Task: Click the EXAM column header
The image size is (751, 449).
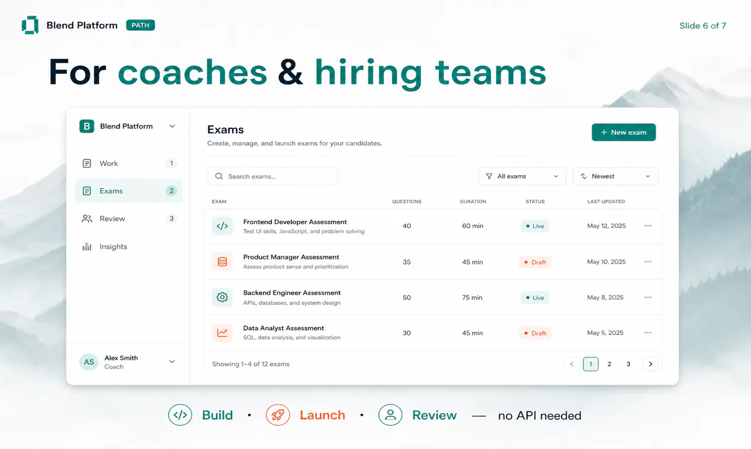Action: 219,201
